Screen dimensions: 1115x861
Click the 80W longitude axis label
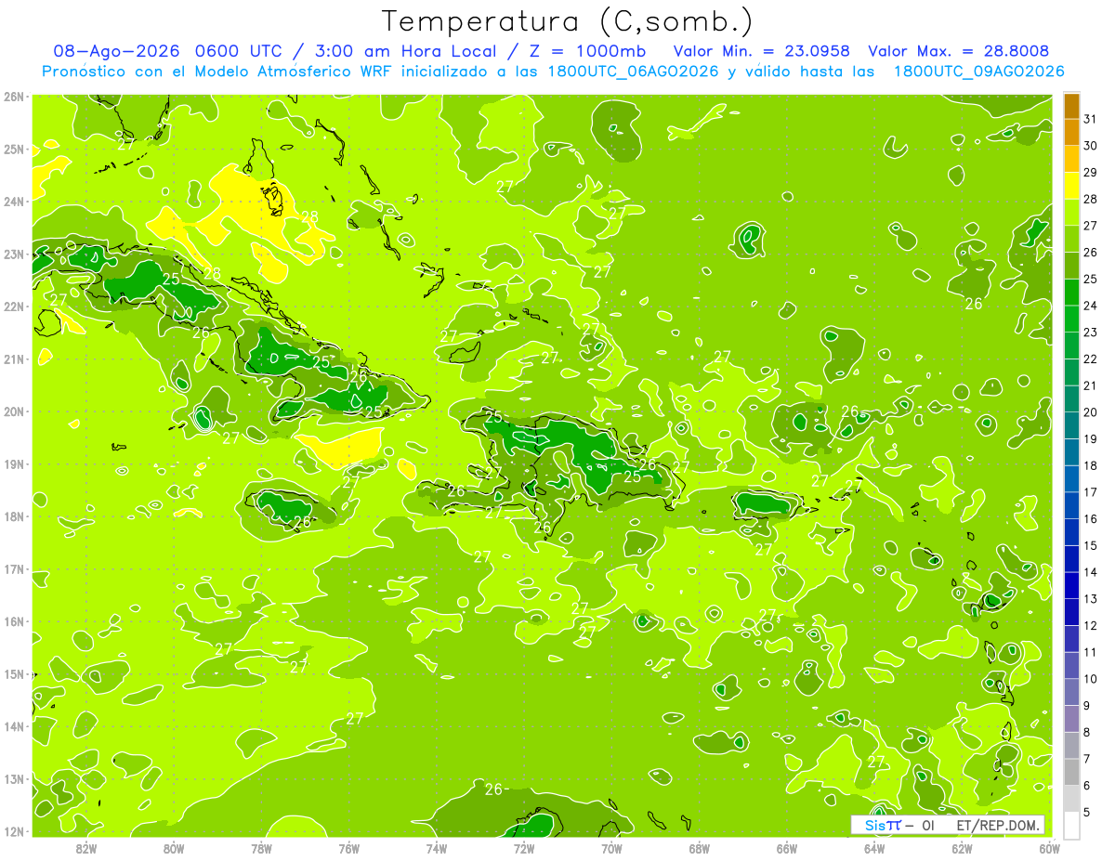[x=174, y=848]
